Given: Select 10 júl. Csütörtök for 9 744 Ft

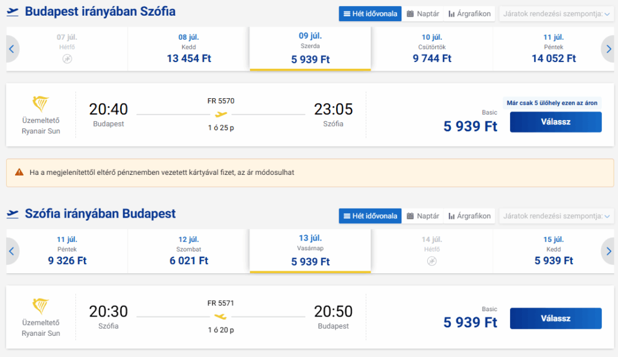Looking at the screenshot, I should (x=432, y=49).
